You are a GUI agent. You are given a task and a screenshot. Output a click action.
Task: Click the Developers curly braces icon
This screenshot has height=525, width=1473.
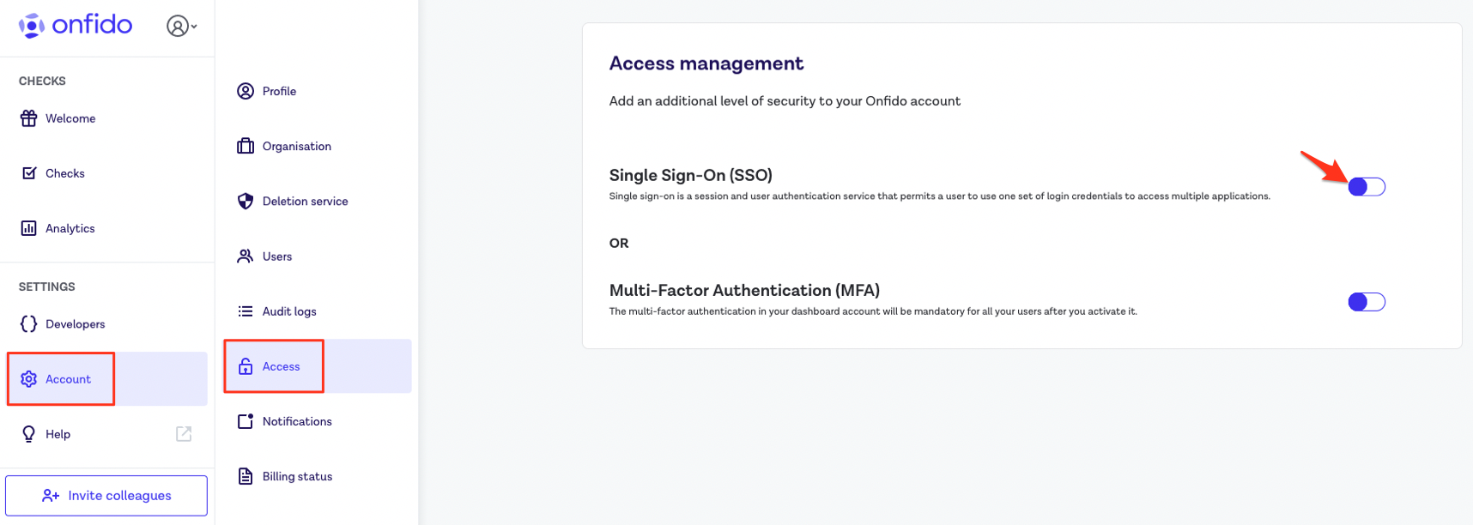[x=29, y=323]
